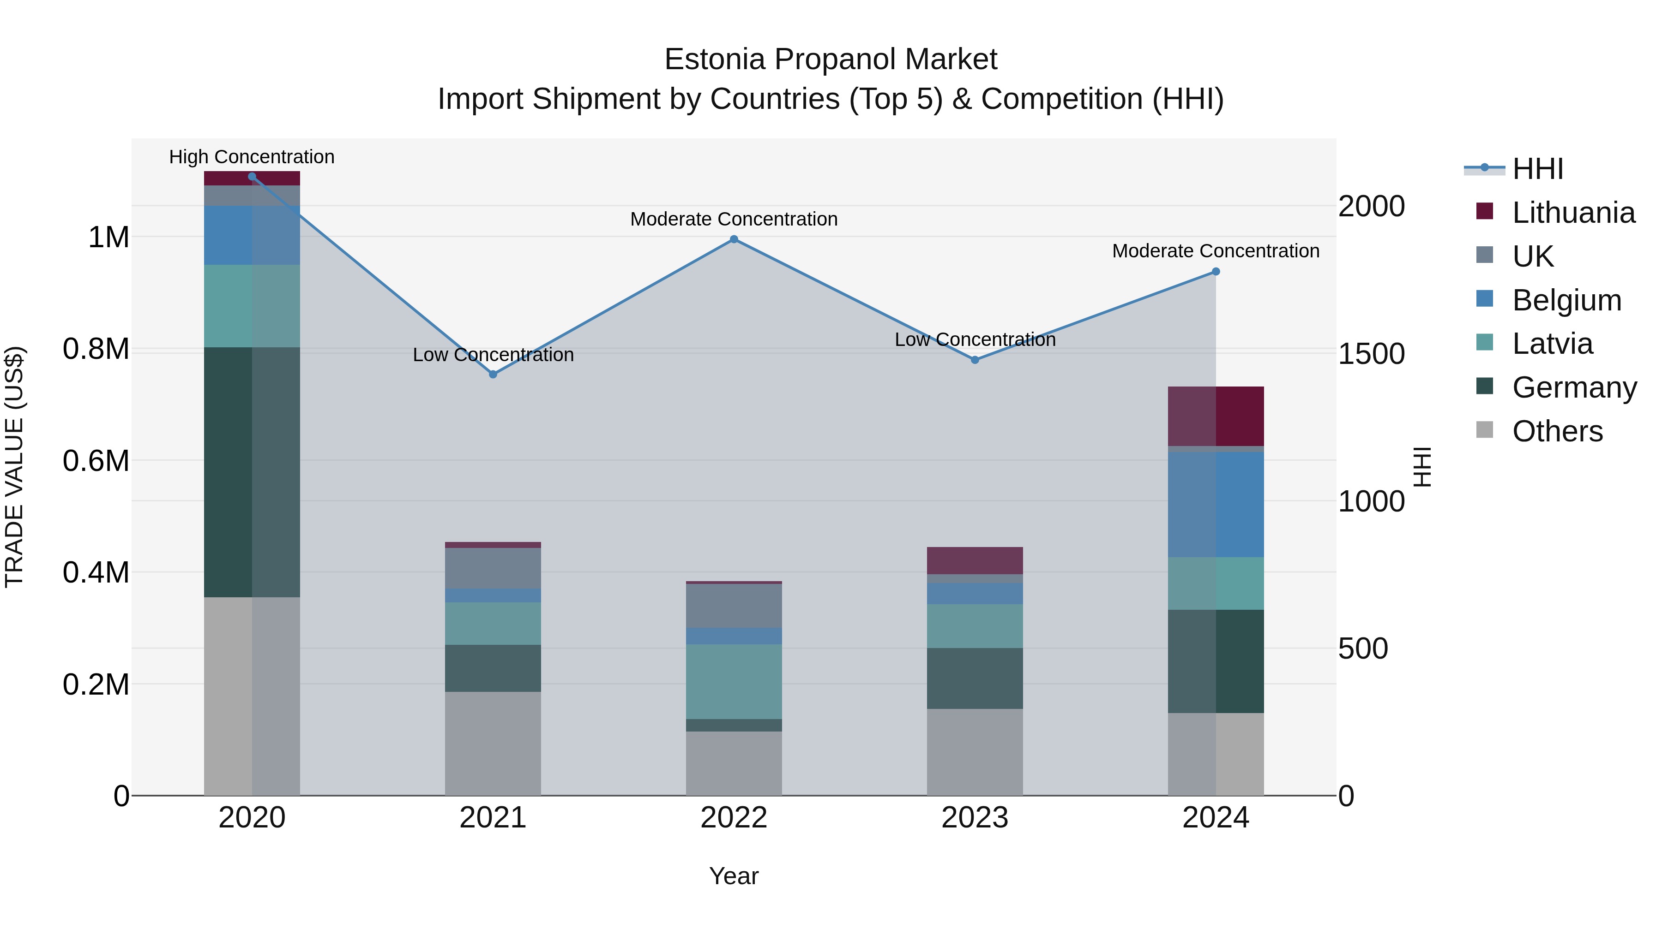Click the right 'HHI' axis title

1423,467
